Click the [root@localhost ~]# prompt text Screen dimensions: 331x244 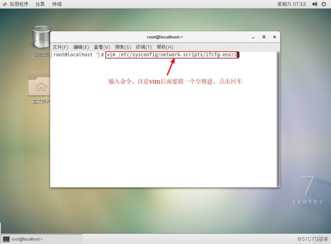(x=77, y=55)
